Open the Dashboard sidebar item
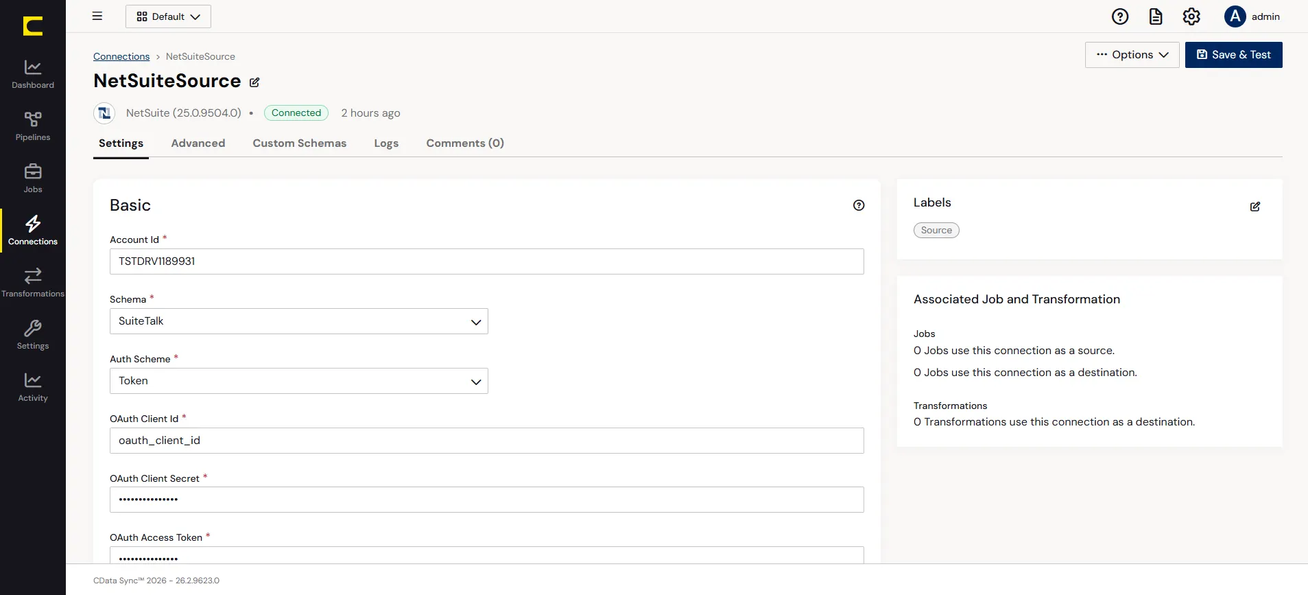 [33, 74]
